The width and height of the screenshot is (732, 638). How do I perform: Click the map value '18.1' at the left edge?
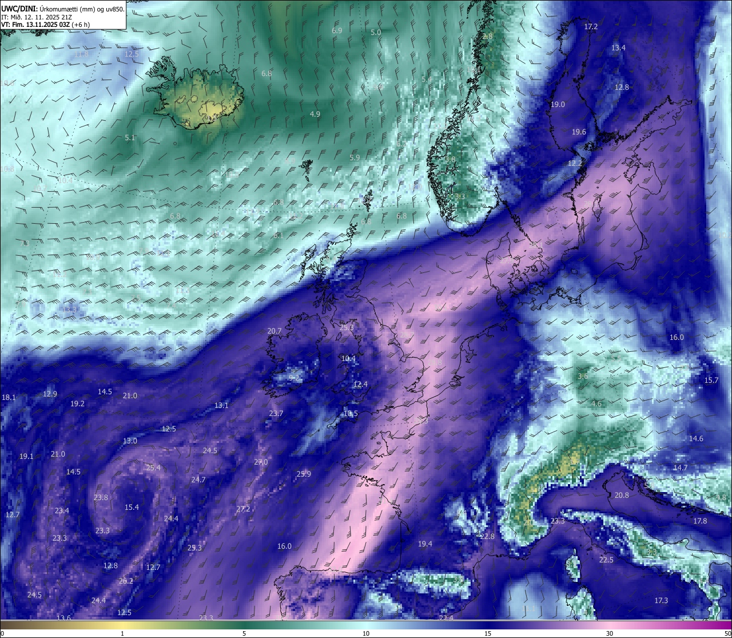coord(9,398)
